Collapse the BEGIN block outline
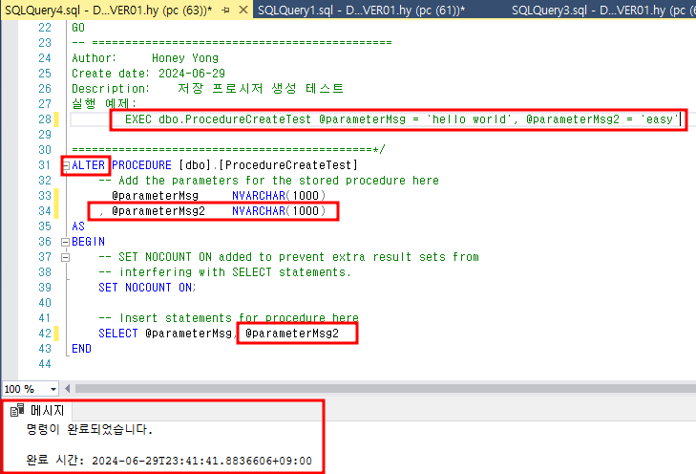696x474 pixels. 66,242
